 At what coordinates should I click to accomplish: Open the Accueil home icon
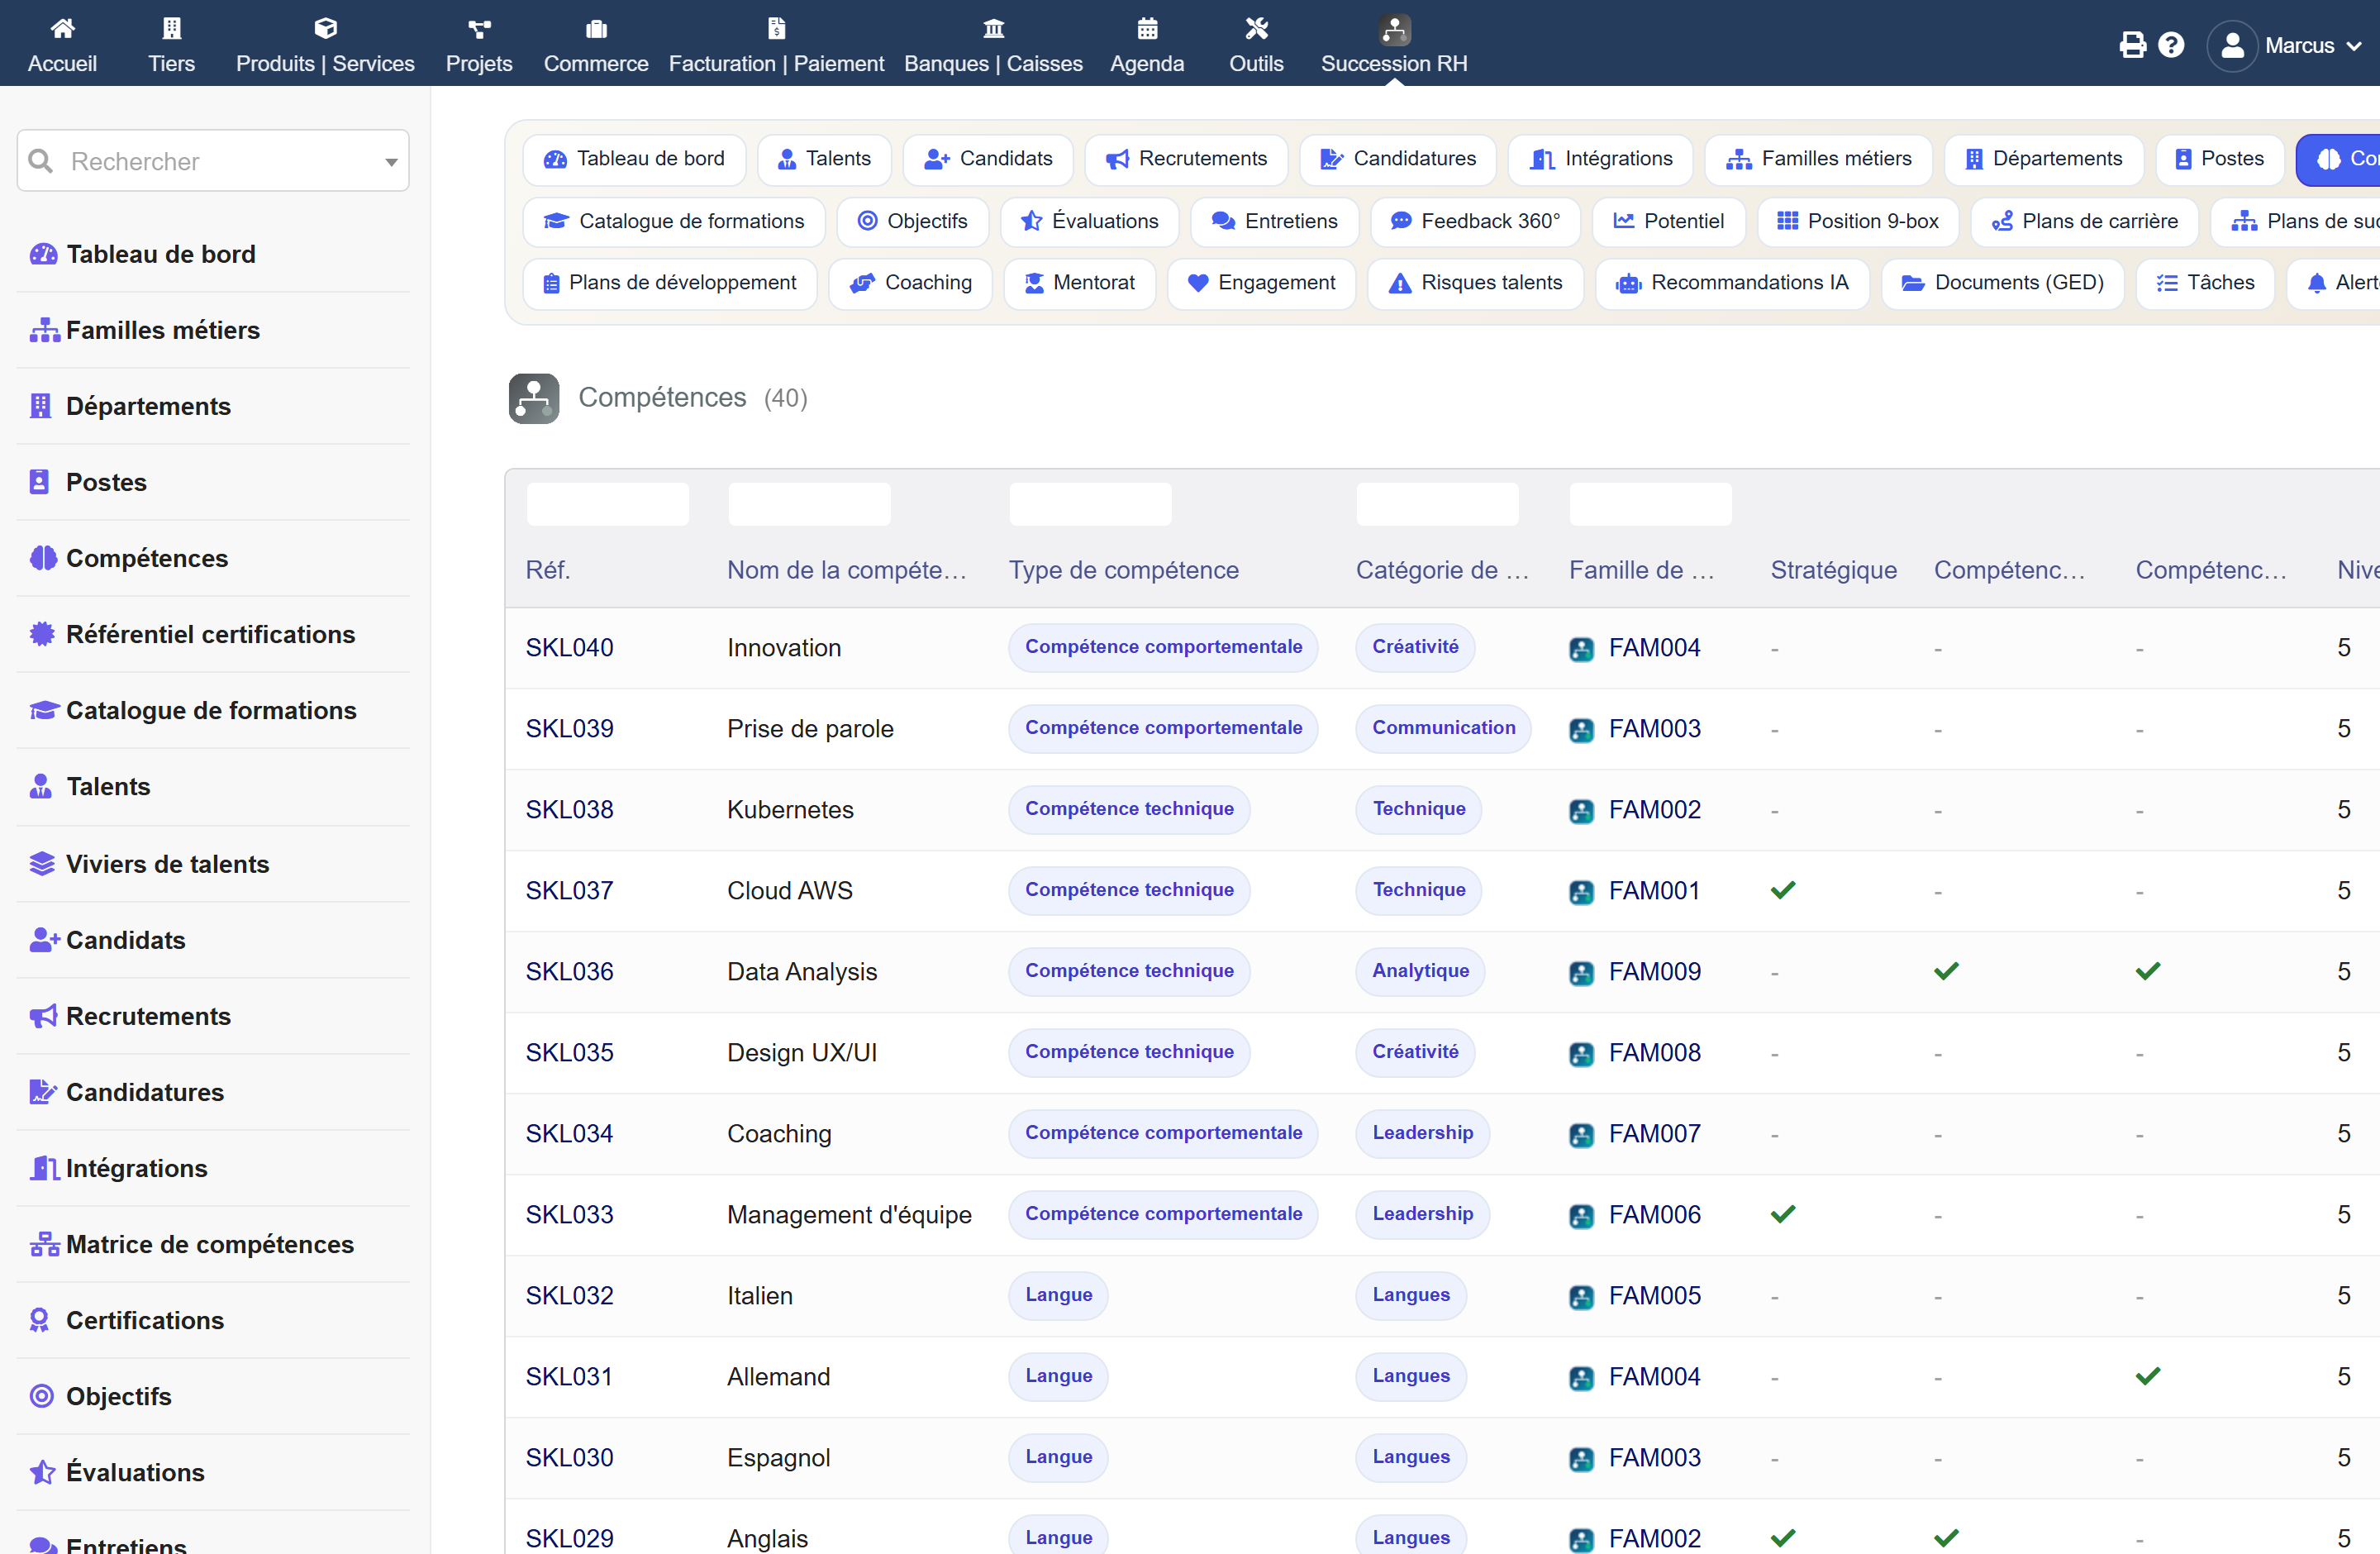pyautogui.click(x=62, y=28)
